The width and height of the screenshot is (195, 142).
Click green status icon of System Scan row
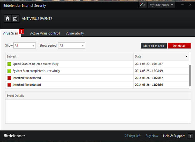tap(9, 71)
